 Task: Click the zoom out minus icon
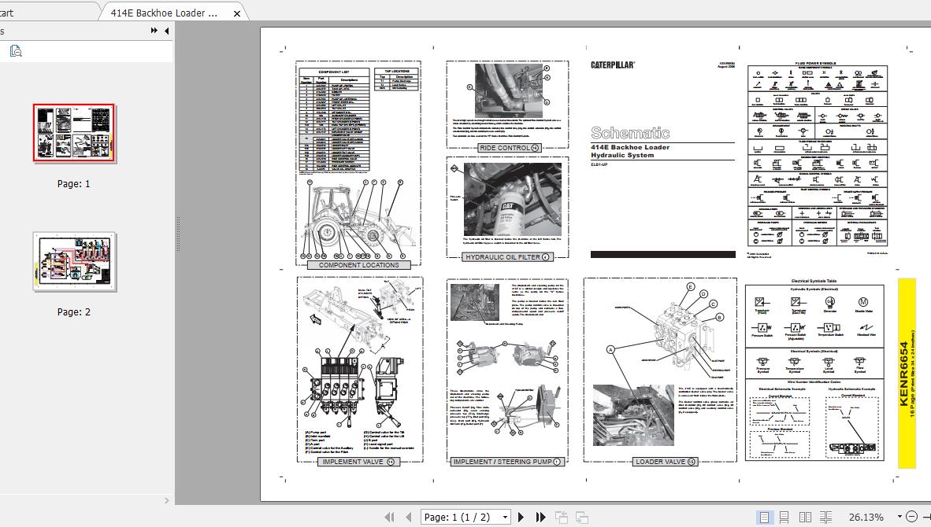point(912,517)
